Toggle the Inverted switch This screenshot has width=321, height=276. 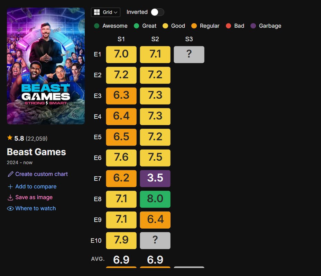(x=157, y=12)
